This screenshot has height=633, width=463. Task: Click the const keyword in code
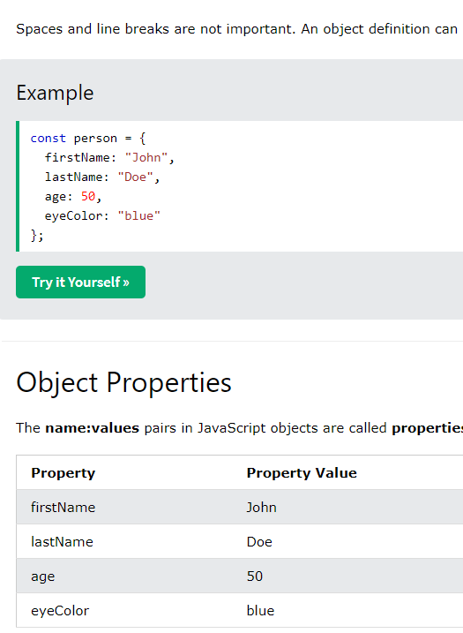click(x=48, y=138)
